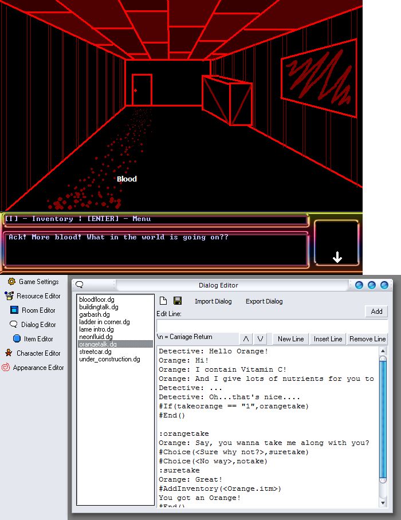Click Import Dialog
The image size is (401, 520).
(213, 301)
